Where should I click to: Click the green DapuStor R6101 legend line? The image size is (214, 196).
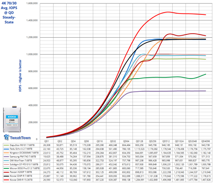(6, 145)
